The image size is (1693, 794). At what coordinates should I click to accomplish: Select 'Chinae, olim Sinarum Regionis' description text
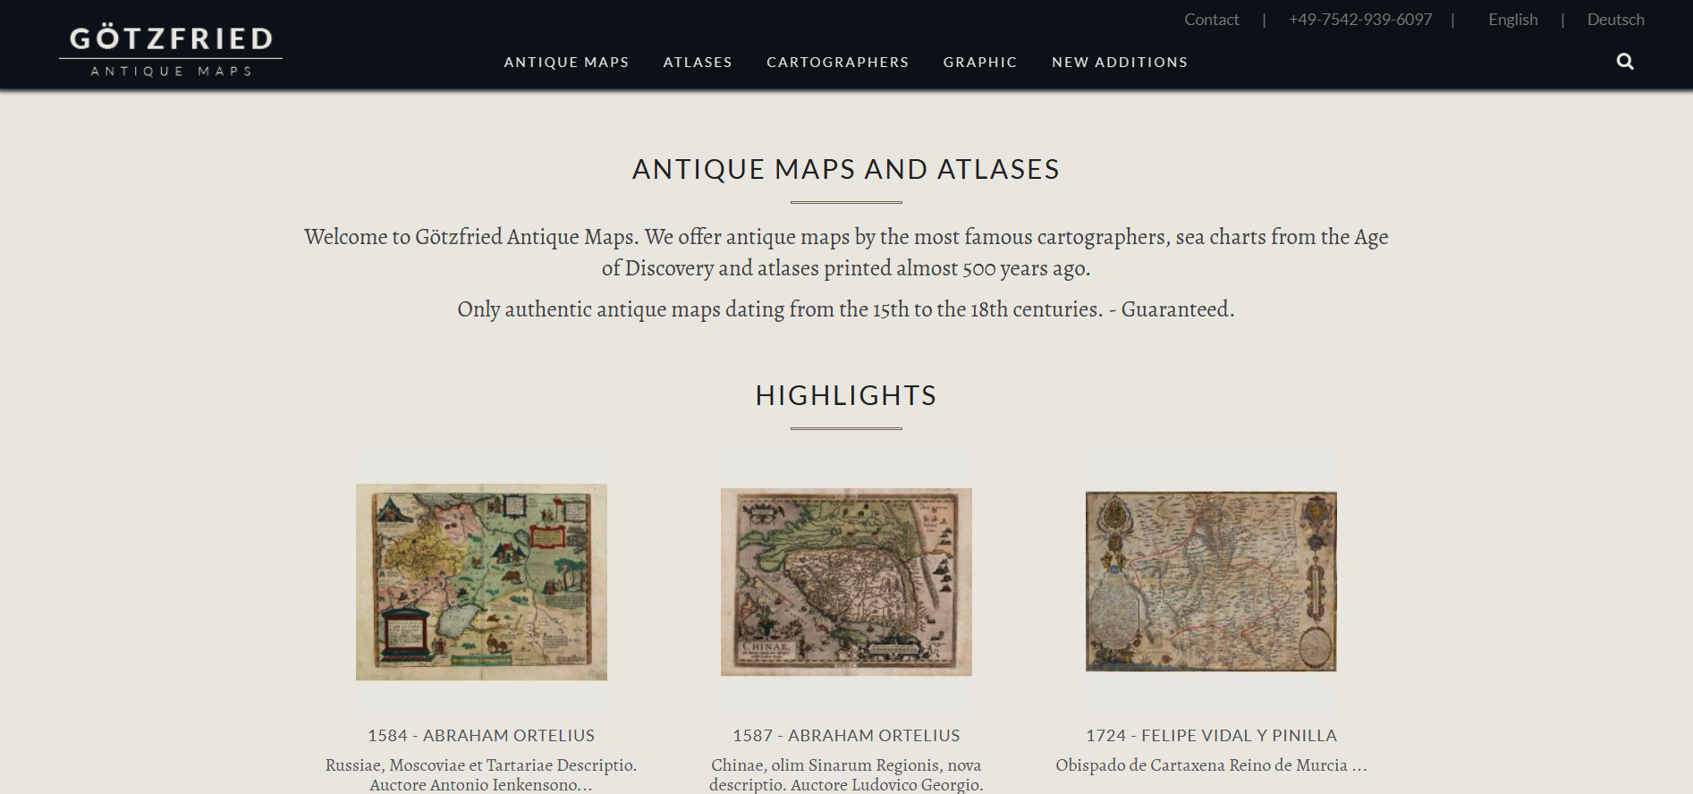[846, 775]
